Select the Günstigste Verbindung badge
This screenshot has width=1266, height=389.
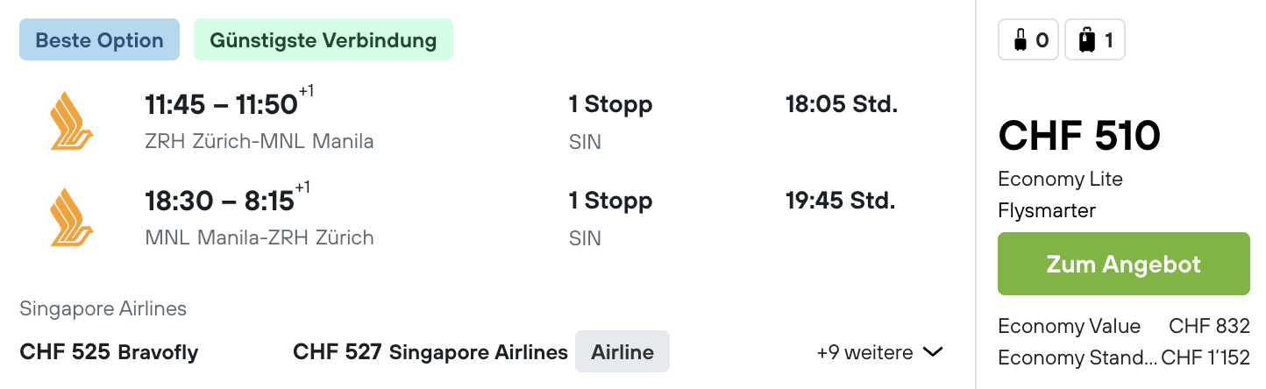click(324, 40)
